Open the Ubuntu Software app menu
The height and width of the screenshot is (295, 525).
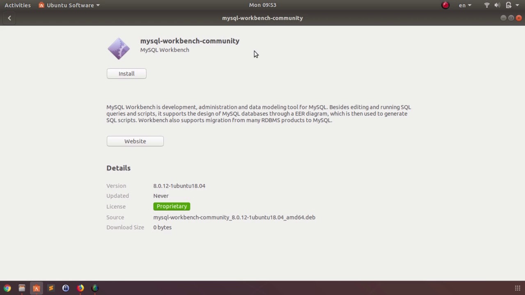click(x=69, y=5)
